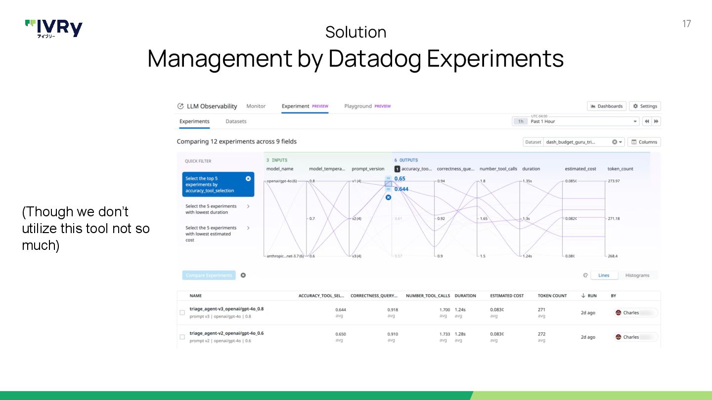Open the Columns button
Image resolution: width=712 pixels, height=400 pixels.
(644, 142)
